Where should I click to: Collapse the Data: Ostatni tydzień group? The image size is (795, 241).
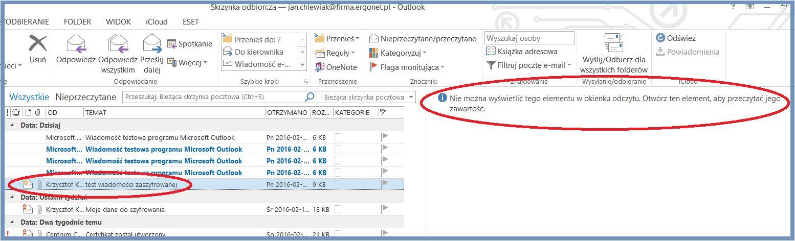tap(12, 197)
